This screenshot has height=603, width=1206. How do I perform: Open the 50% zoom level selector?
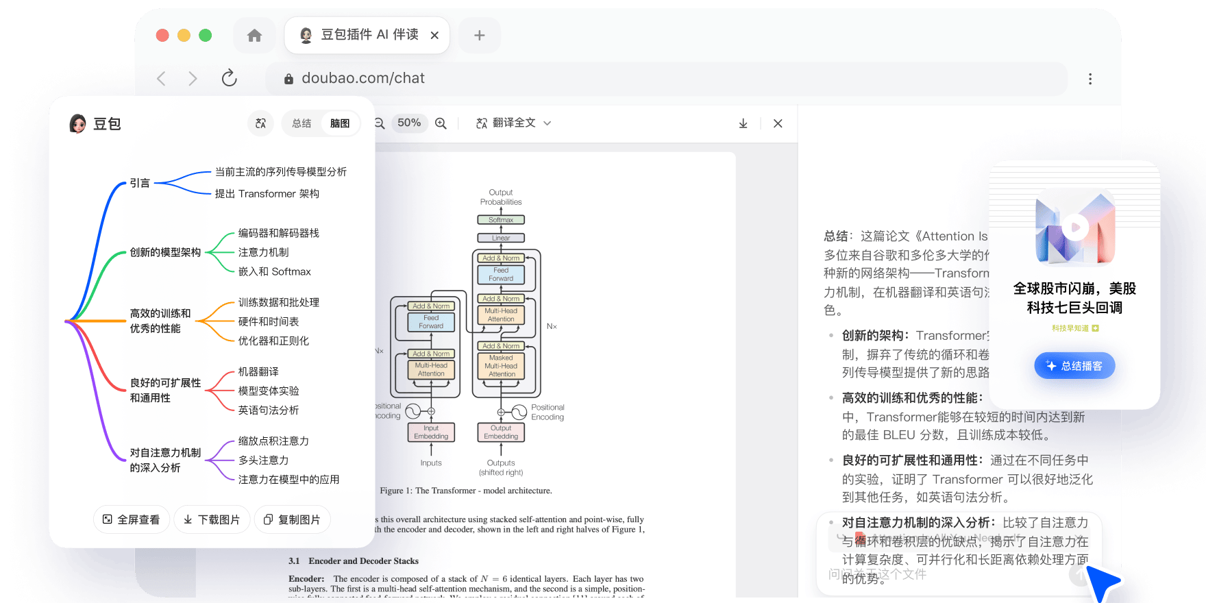[409, 123]
